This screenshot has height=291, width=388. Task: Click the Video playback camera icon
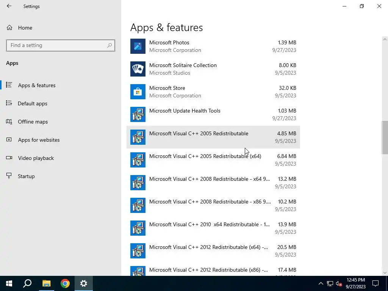tap(9, 158)
